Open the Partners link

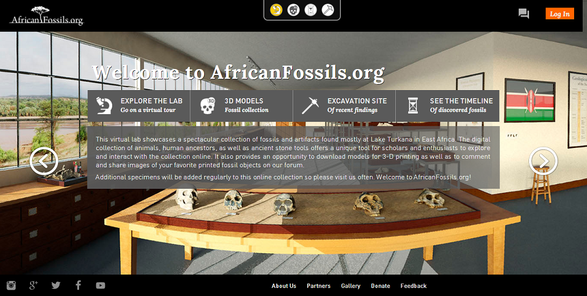coord(318,286)
